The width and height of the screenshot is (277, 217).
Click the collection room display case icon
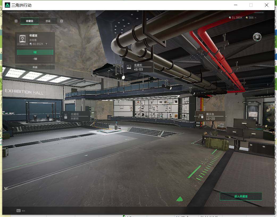[x=22, y=40]
